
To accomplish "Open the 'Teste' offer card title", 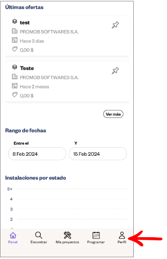I will point(27,68).
